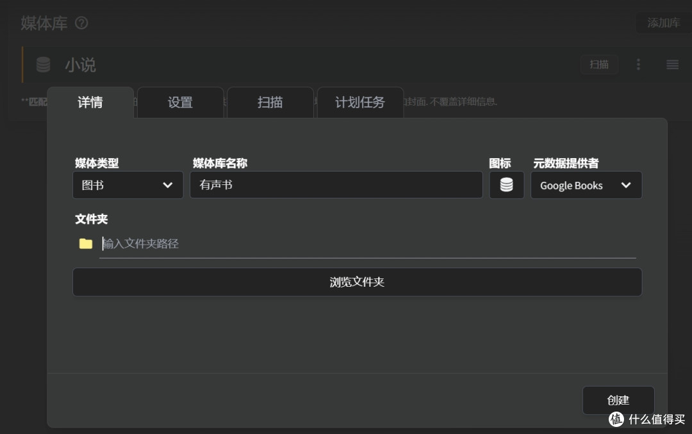
Task: Open the 媒体类型 dropdown showing 图书
Action: pyautogui.click(x=128, y=185)
